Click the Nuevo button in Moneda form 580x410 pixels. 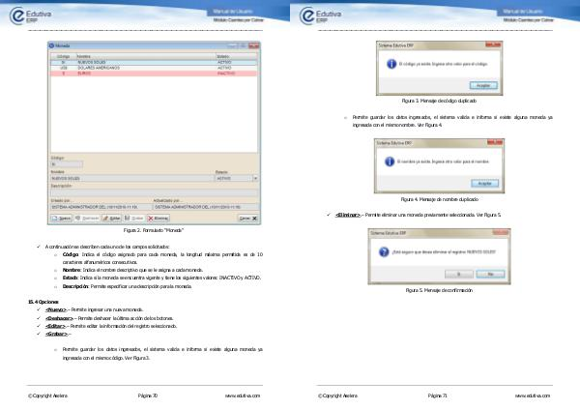pyautogui.click(x=60, y=220)
